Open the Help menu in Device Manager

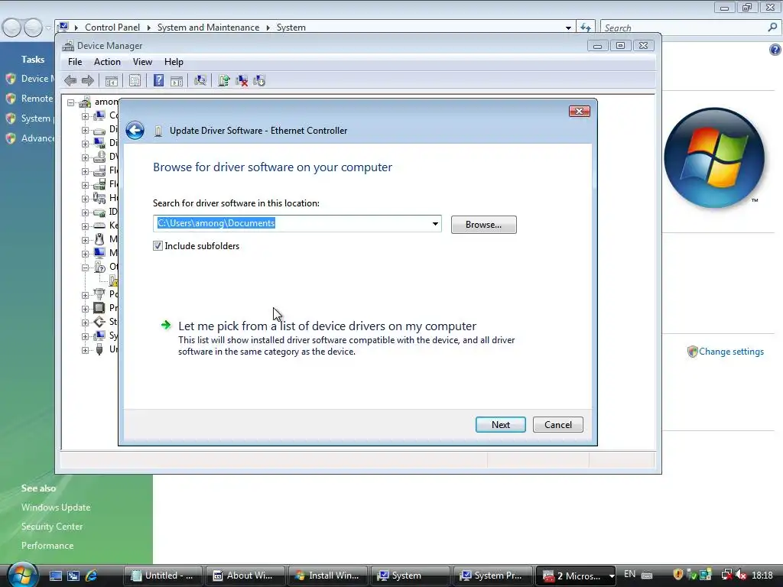pyautogui.click(x=174, y=62)
